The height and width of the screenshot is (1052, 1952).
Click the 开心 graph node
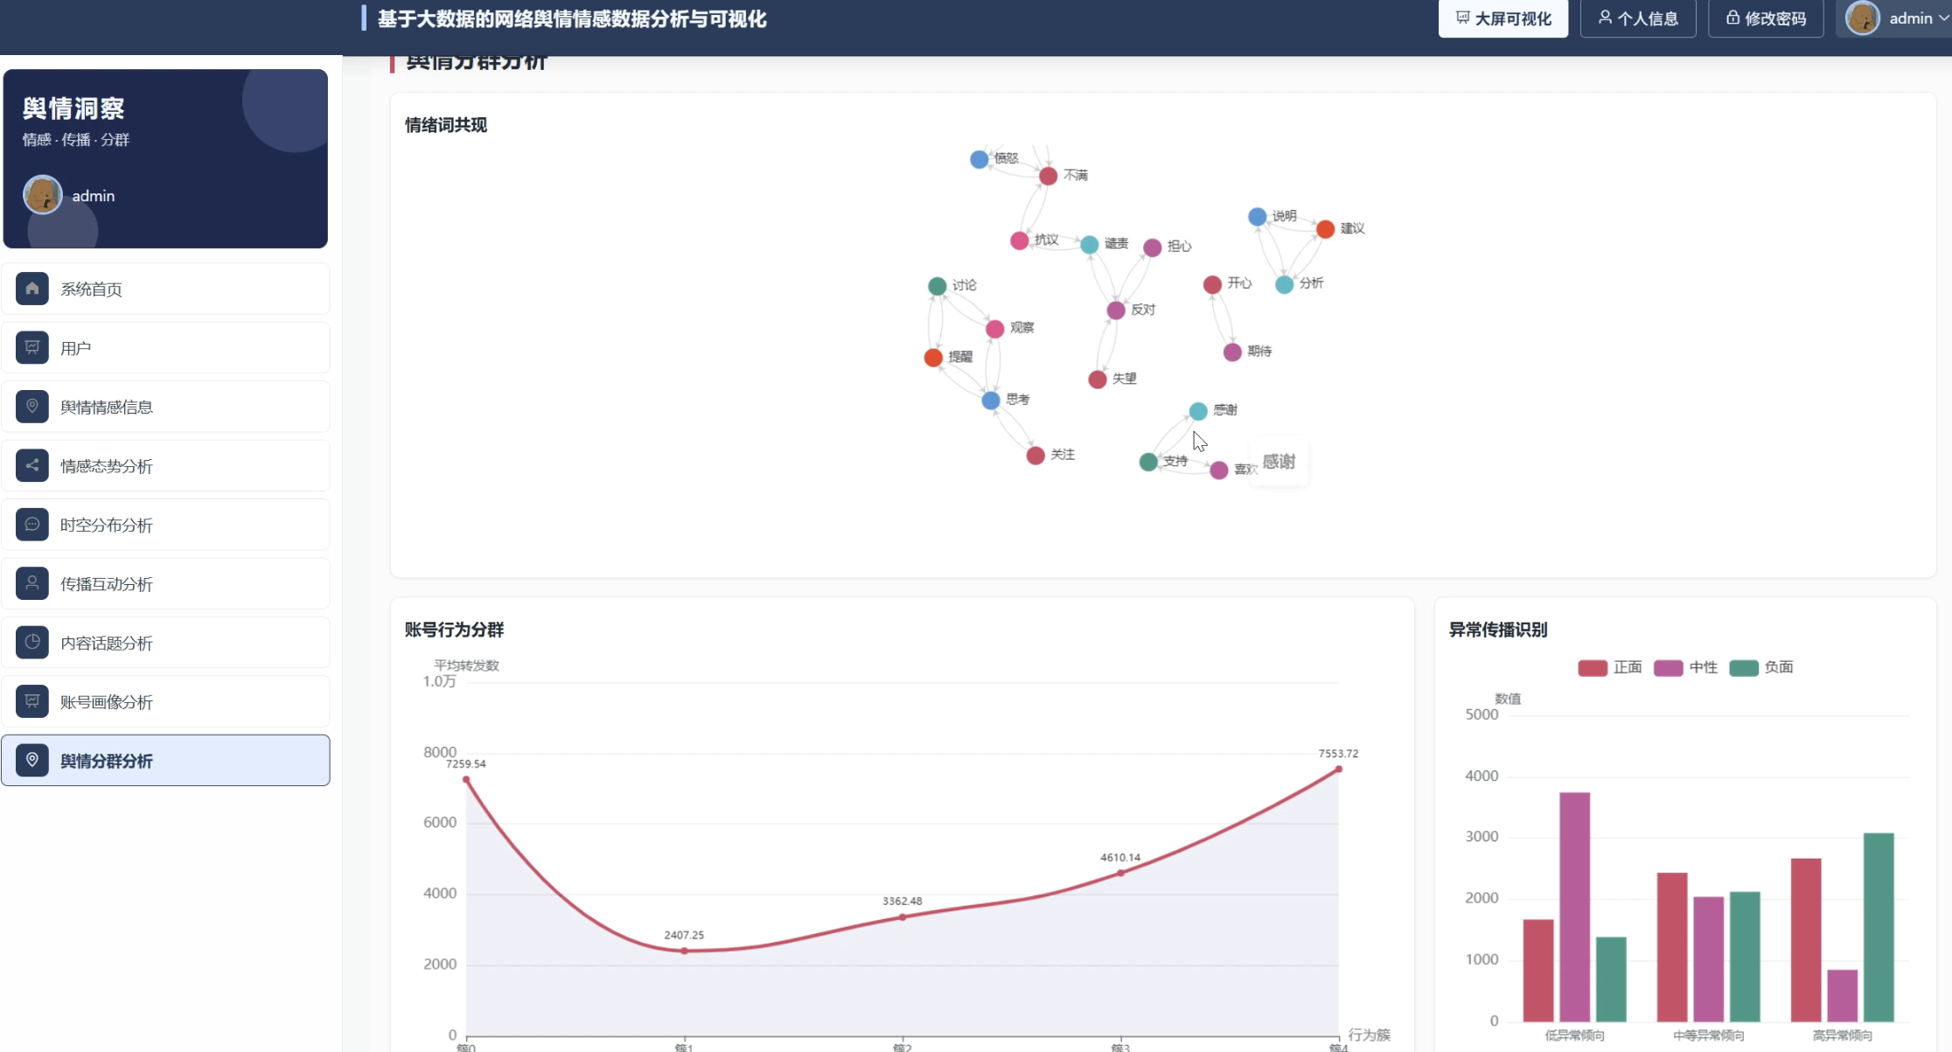click(1212, 284)
